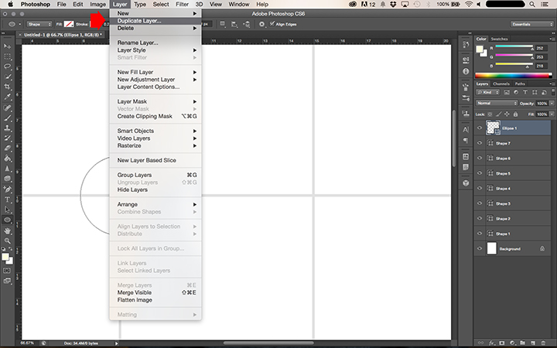Select the Path Selection tool
557x348 pixels.
[x=7, y=210]
